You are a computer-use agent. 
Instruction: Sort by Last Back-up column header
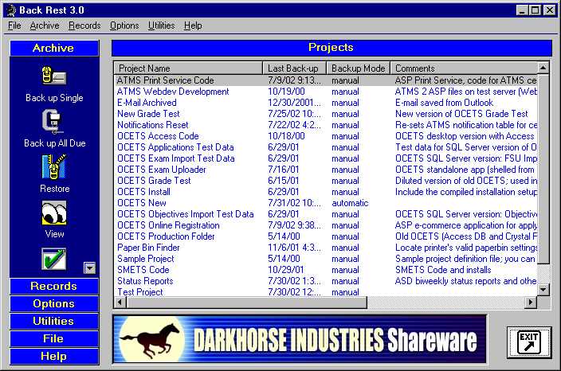[295, 68]
